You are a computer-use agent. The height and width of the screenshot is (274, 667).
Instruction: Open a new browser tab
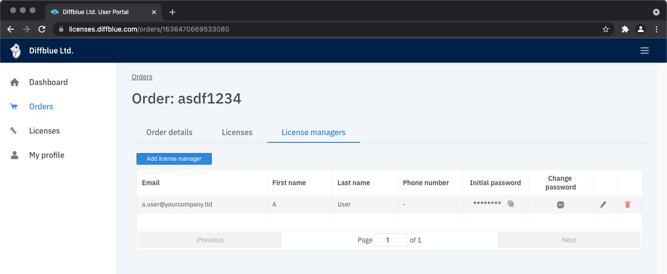pos(172,12)
